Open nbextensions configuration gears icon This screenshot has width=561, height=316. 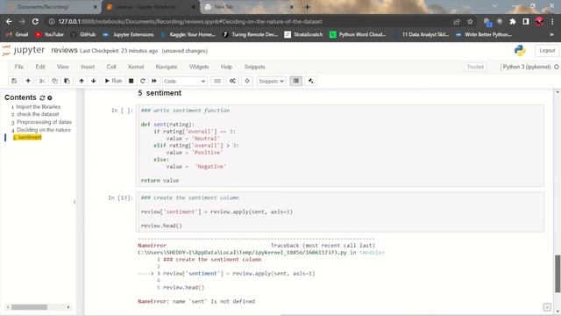coord(232,81)
